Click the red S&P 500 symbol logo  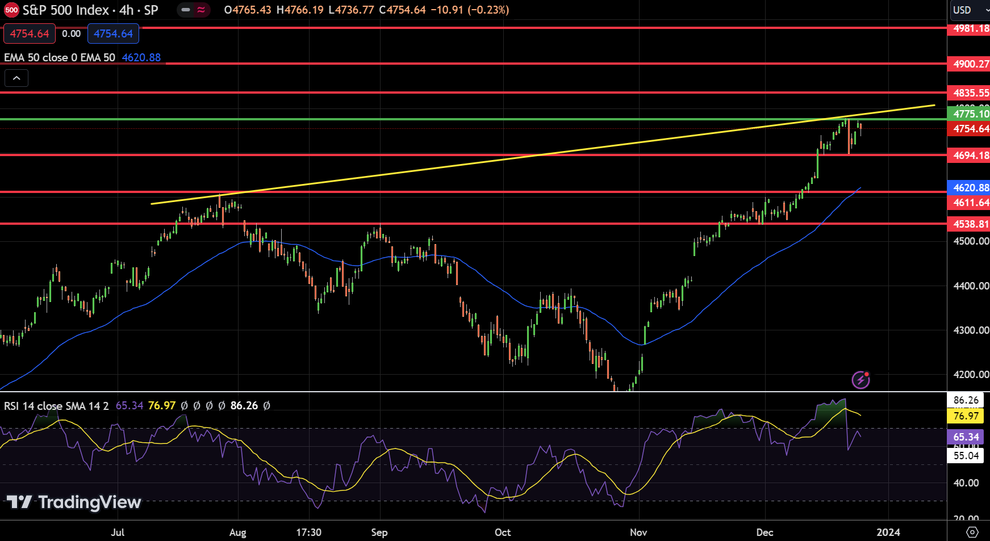tap(11, 10)
